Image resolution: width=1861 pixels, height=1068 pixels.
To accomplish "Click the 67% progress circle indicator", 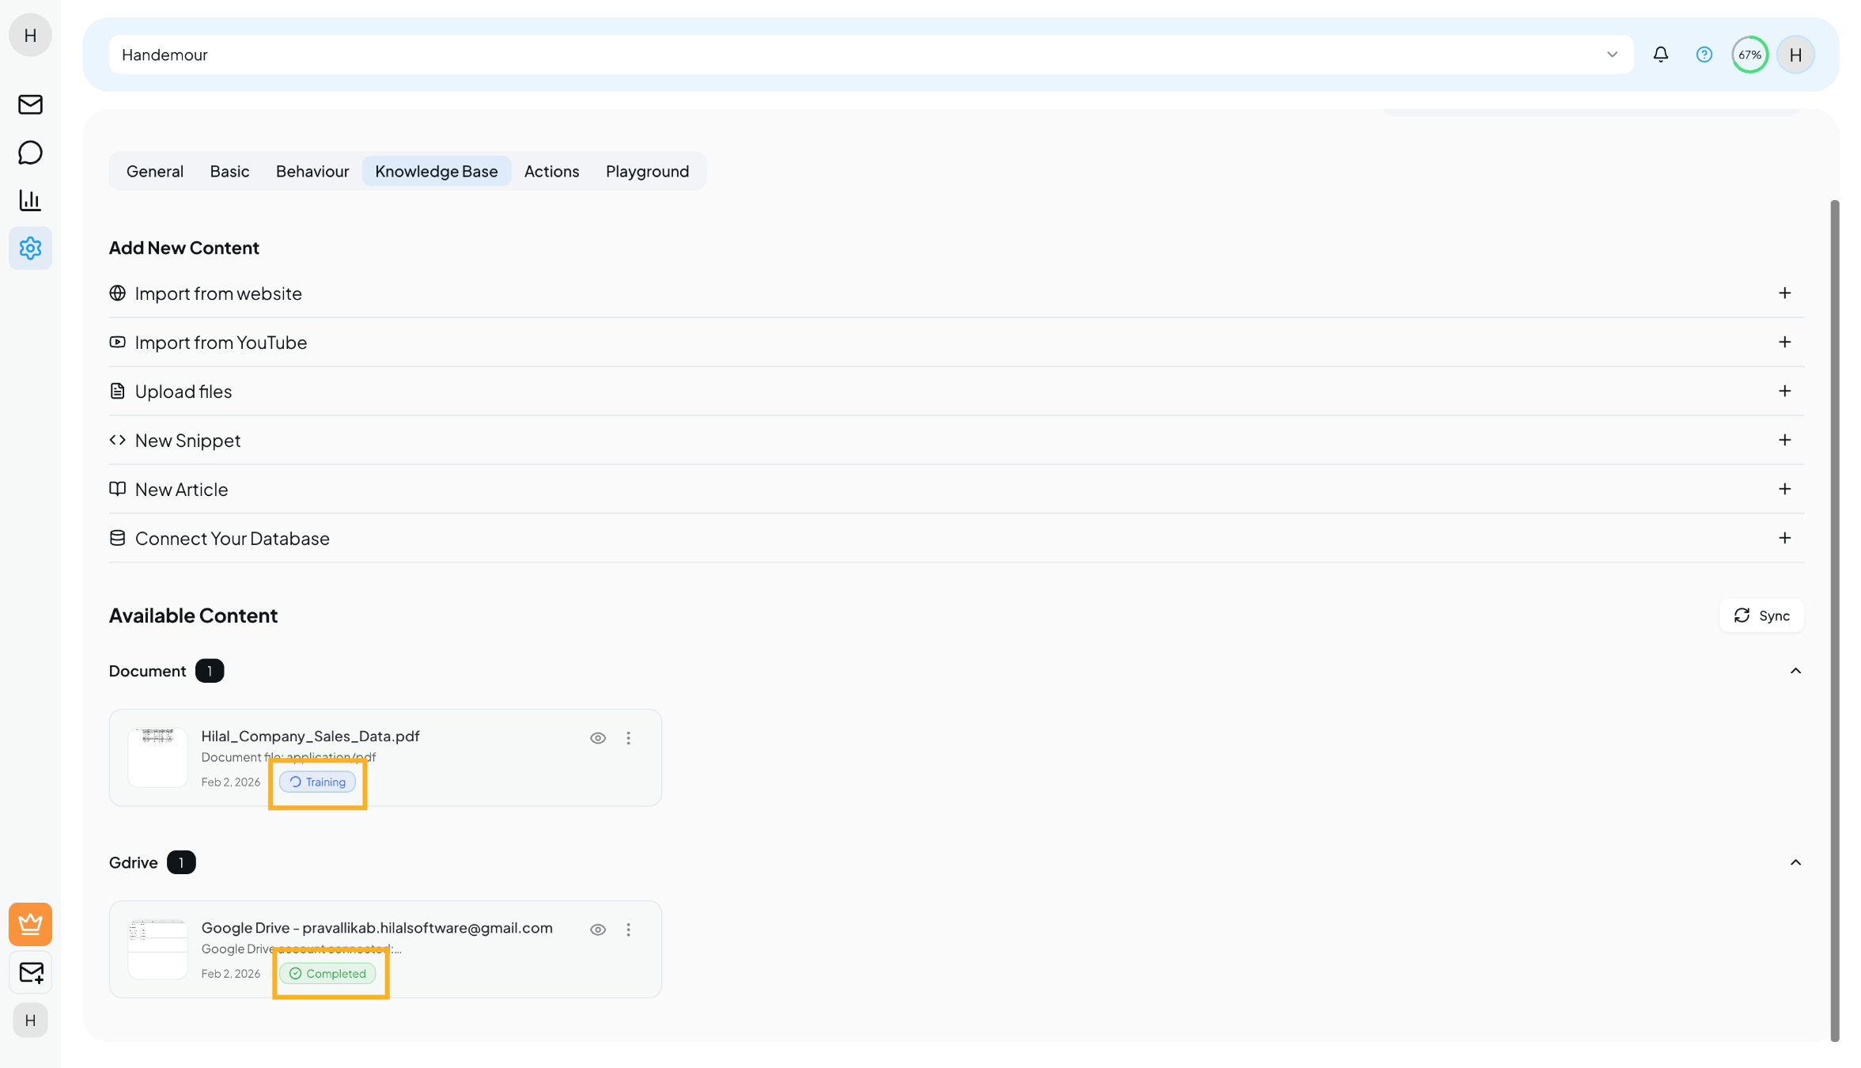I will tap(1749, 54).
